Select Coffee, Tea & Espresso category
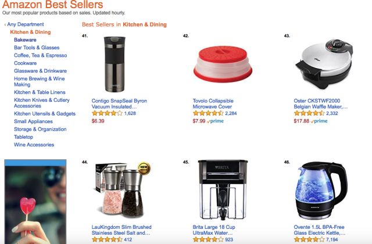 coord(40,55)
